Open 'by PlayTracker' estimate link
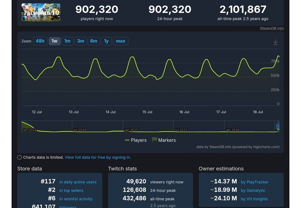The height and width of the screenshot is (208, 301). point(255,182)
